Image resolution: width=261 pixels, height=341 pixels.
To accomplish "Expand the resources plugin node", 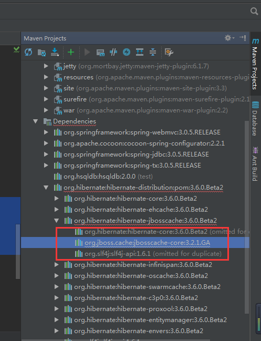I will [46, 77].
